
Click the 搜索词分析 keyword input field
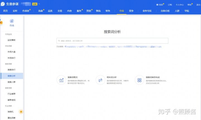pos(112,41)
